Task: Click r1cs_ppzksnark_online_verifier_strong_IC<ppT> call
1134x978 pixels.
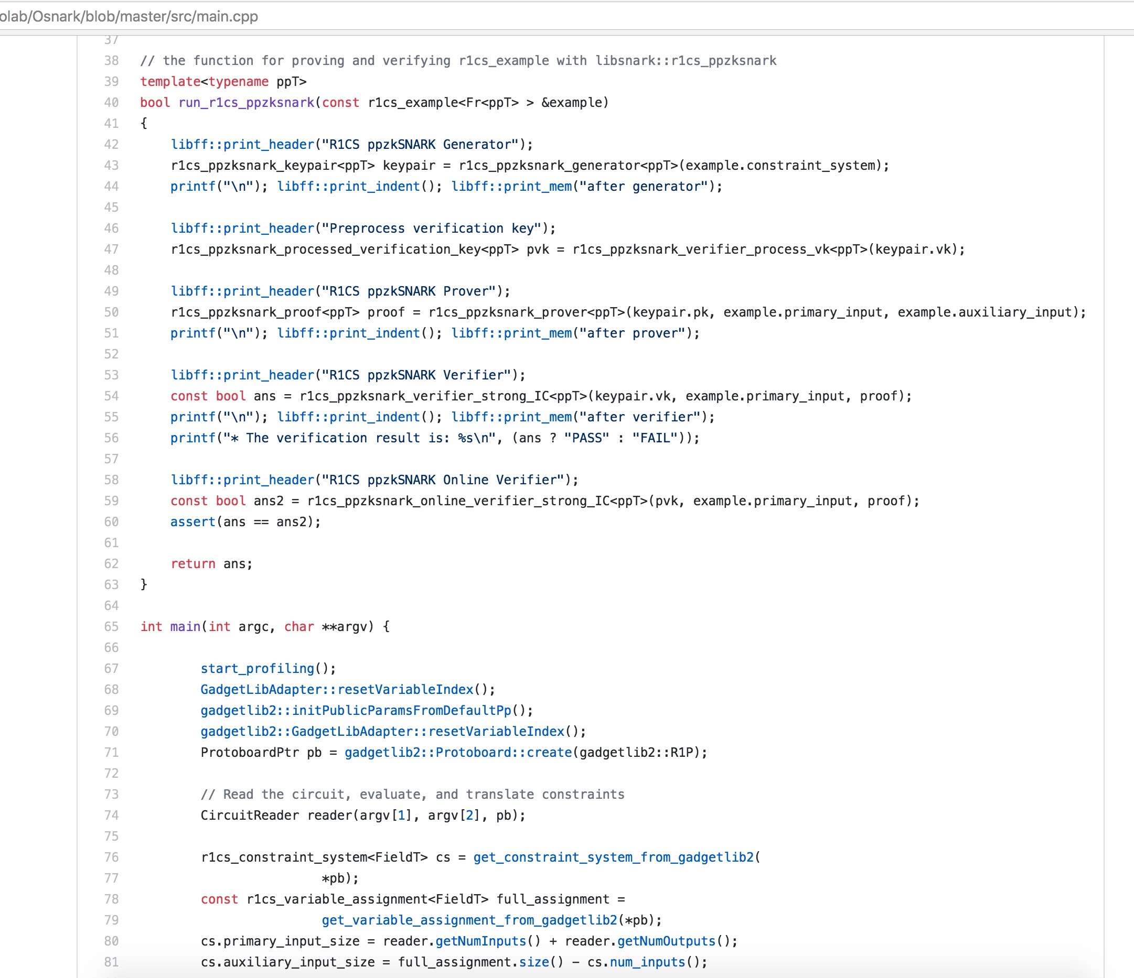Action: point(478,501)
